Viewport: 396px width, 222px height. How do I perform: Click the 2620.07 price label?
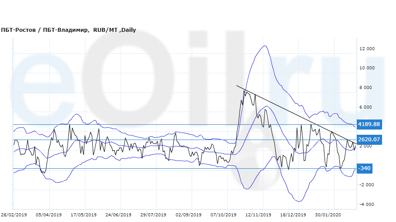(x=369, y=140)
